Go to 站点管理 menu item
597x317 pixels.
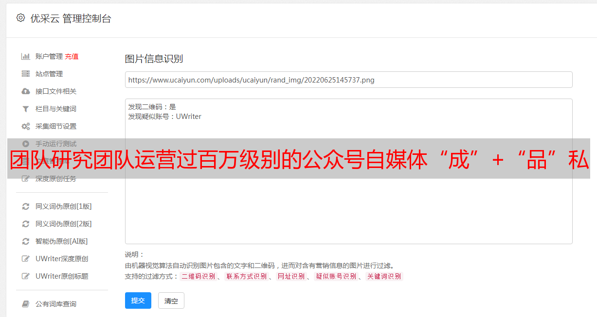click(49, 74)
